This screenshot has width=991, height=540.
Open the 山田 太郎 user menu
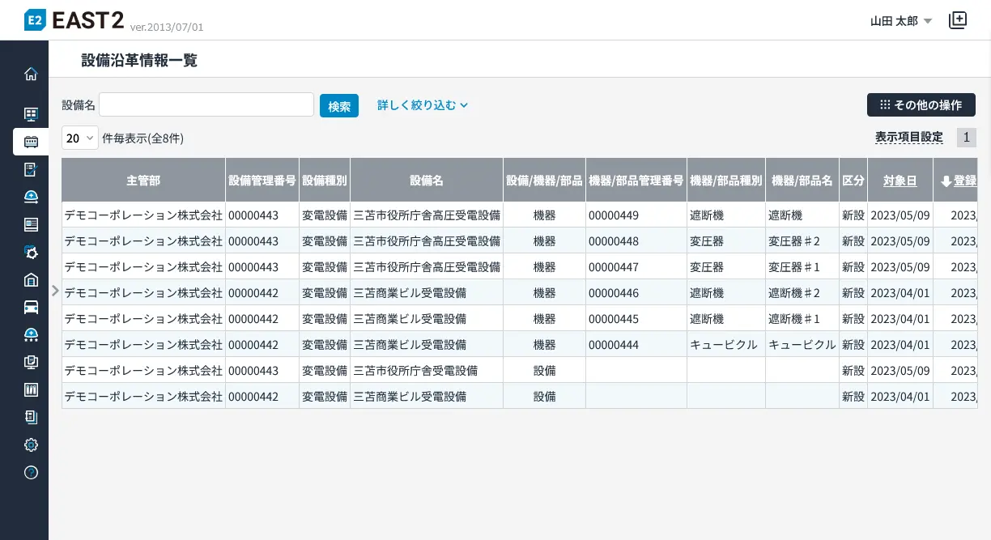point(900,21)
